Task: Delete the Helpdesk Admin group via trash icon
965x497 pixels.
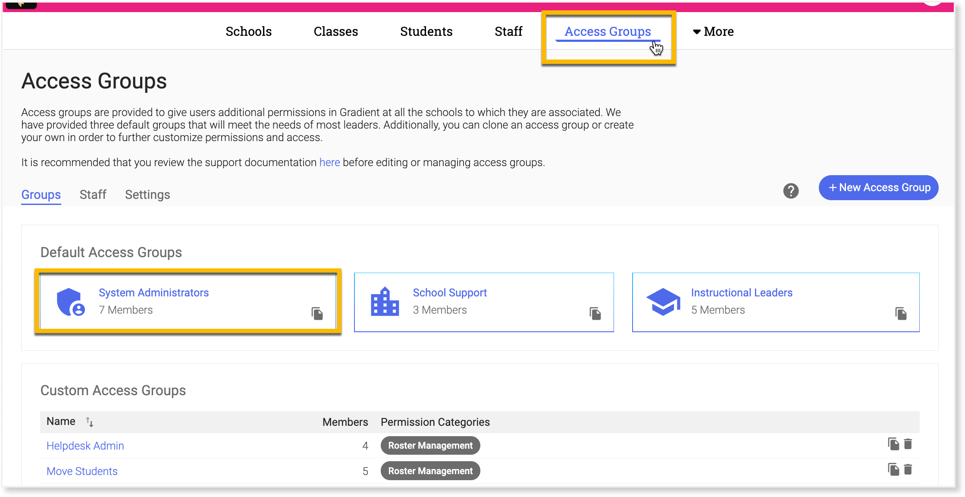Action: [x=909, y=444]
